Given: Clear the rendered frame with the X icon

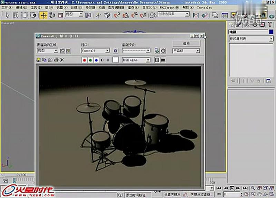Looking at the screenshot, I should (x=61, y=60).
